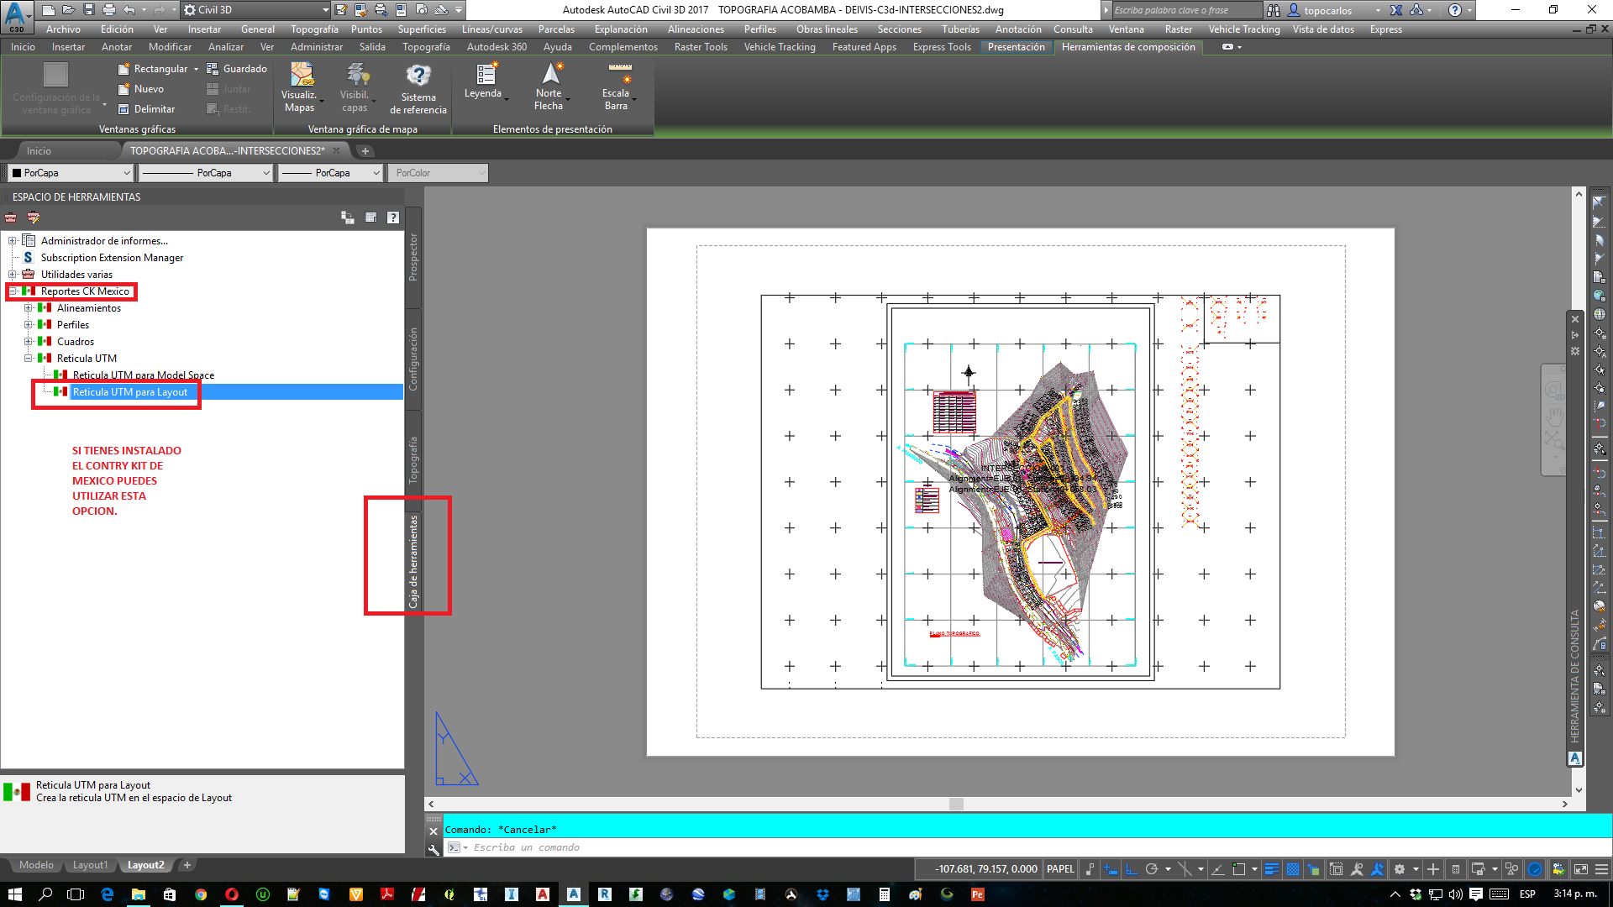Toggle ortho mode in the status bar

coord(1132,868)
